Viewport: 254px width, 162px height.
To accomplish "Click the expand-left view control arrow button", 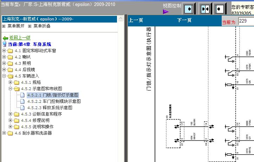I will (x=220, y=9).
